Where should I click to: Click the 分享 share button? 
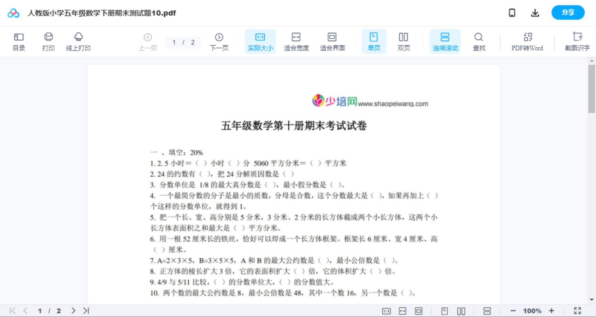click(x=568, y=12)
